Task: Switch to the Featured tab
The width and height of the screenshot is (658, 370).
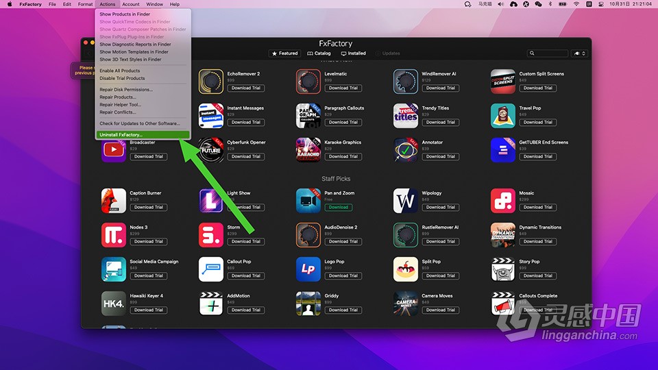Action: (x=284, y=53)
